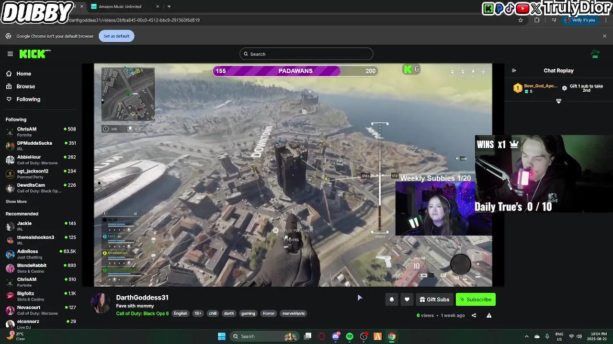Open ChrisAM channel with 508 viewers

tap(41, 132)
